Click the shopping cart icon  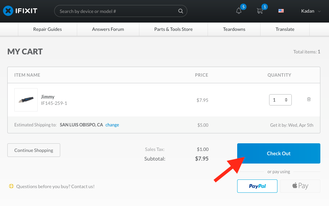pos(260,11)
